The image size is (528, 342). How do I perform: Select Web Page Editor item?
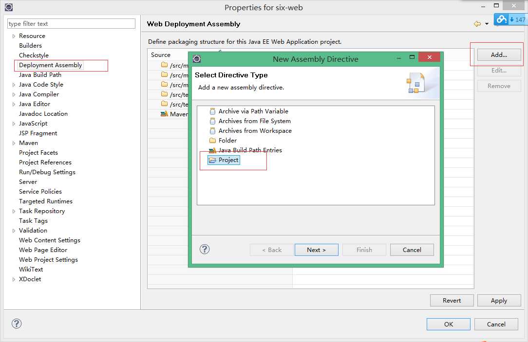click(x=43, y=250)
